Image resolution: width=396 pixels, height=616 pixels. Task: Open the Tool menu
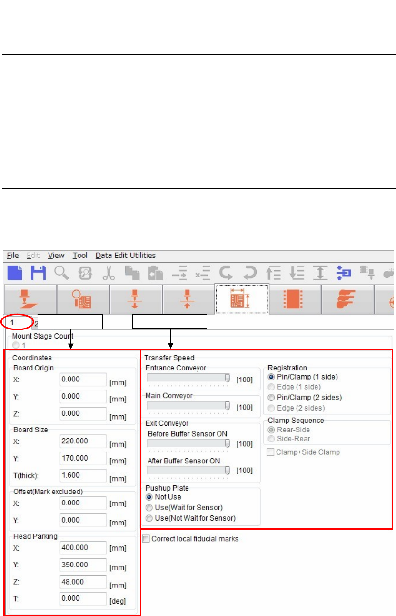click(x=80, y=256)
